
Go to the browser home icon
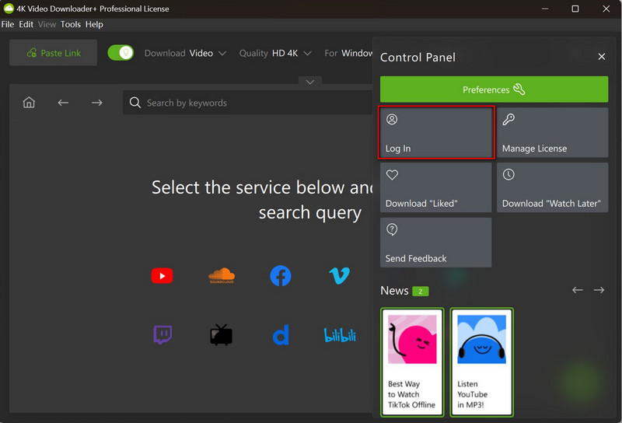[x=29, y=103]
